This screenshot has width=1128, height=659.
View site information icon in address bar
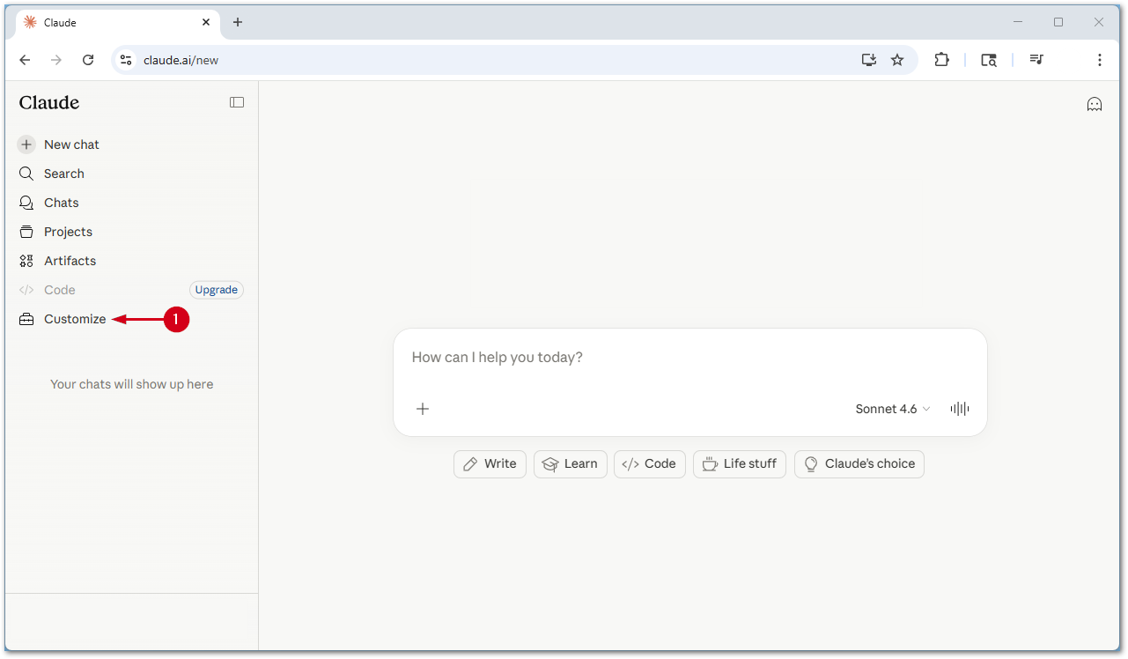click(x=126, y=60)
